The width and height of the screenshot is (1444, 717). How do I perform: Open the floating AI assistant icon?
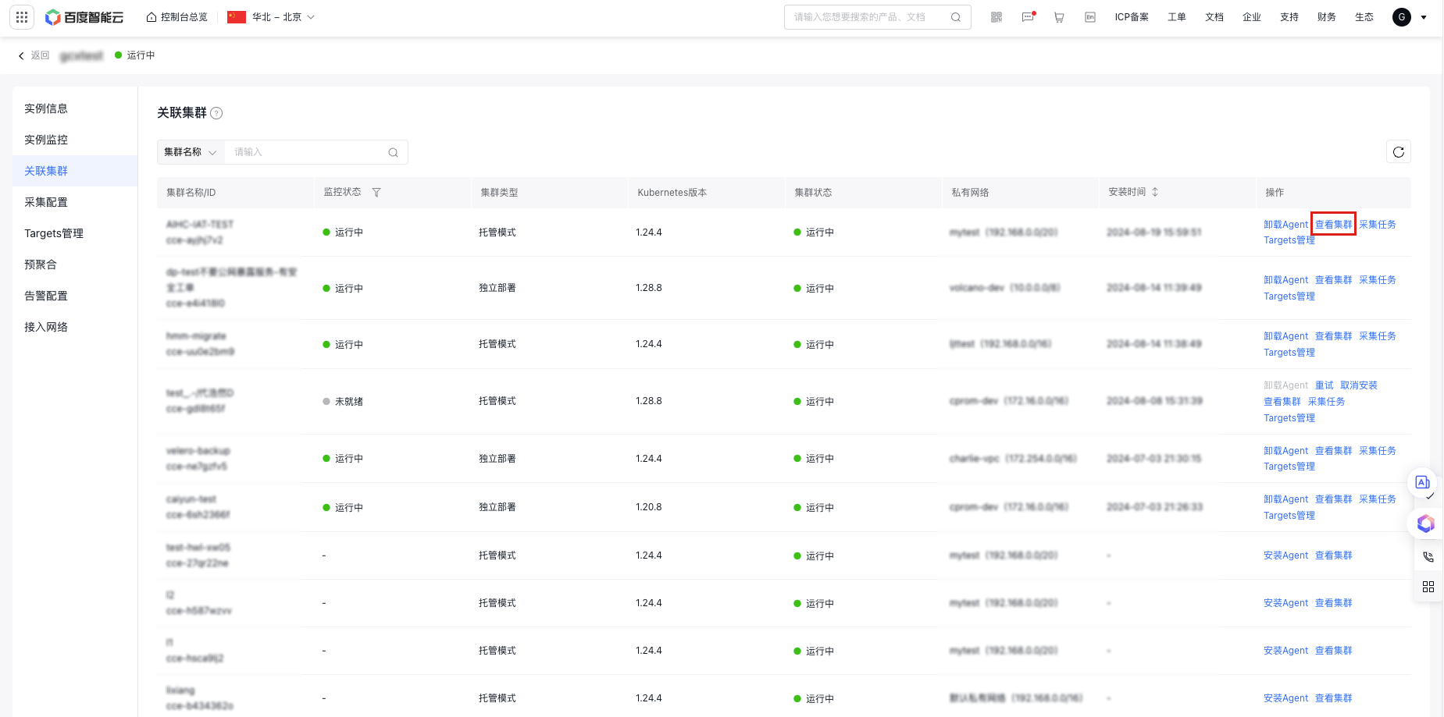point(1422,483)
